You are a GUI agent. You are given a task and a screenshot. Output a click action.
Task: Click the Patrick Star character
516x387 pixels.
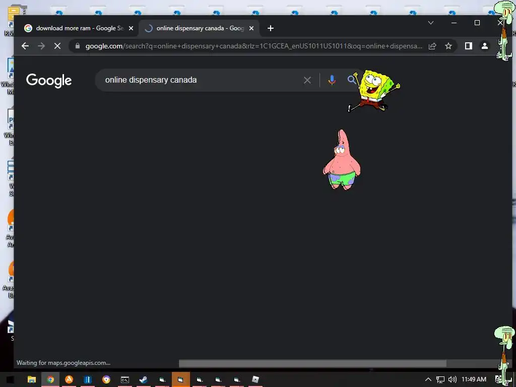point(342,160)
